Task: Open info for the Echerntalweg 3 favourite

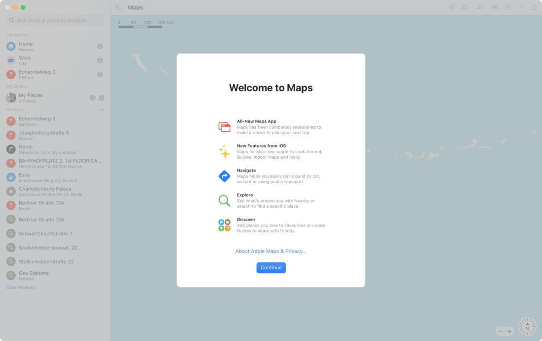Action: click(100, 75)
